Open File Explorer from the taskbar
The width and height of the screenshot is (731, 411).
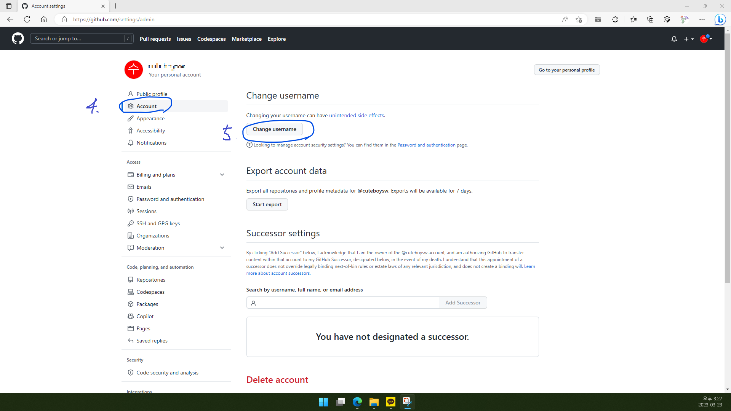click(x=374, y=402)
